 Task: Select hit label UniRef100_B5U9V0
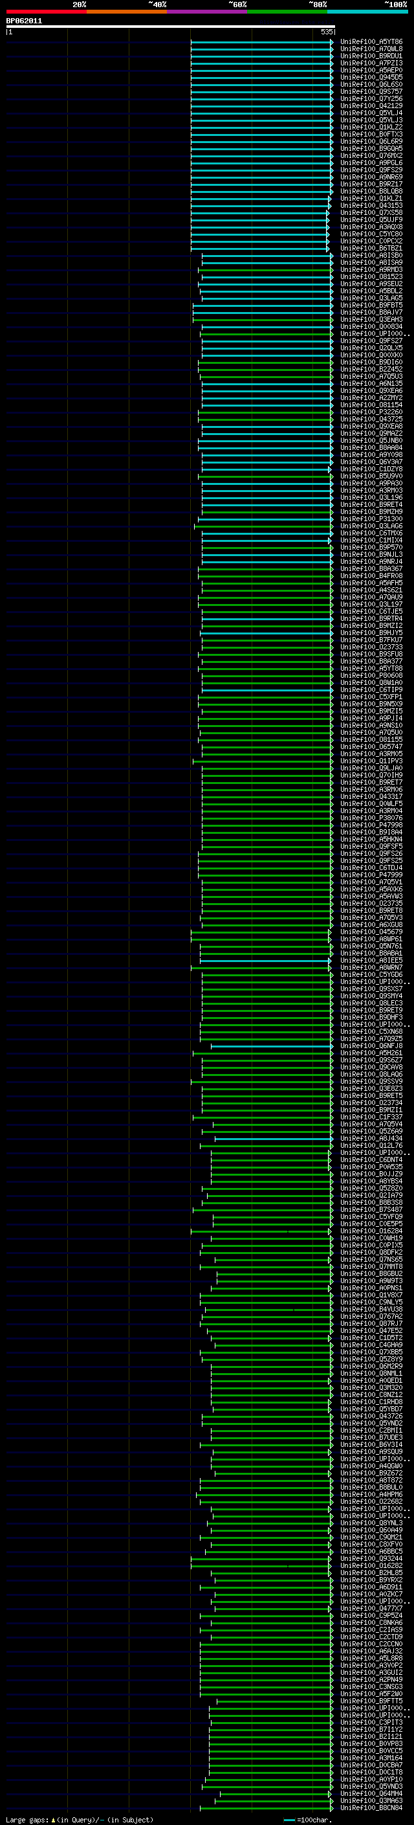tap(371, 476)
